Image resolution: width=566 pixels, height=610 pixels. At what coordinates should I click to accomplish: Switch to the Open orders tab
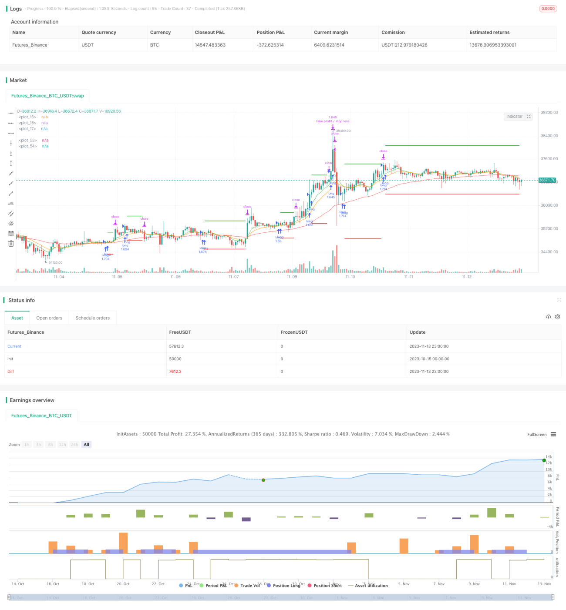pos(49,318)
